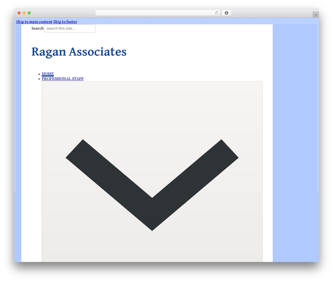Focus the search this site field
The width and height of the screenshot is (333, 282).
click(x=70, y=28)
